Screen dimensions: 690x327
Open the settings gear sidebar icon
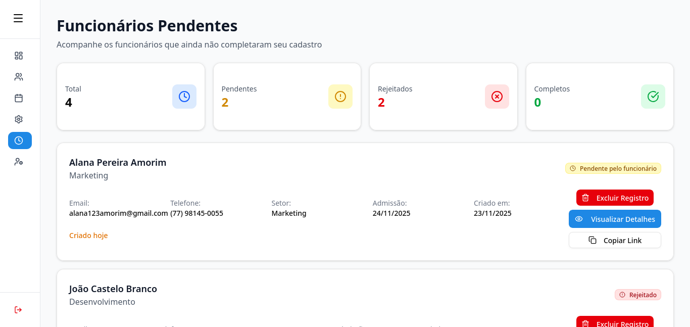[x=19, y=119]
